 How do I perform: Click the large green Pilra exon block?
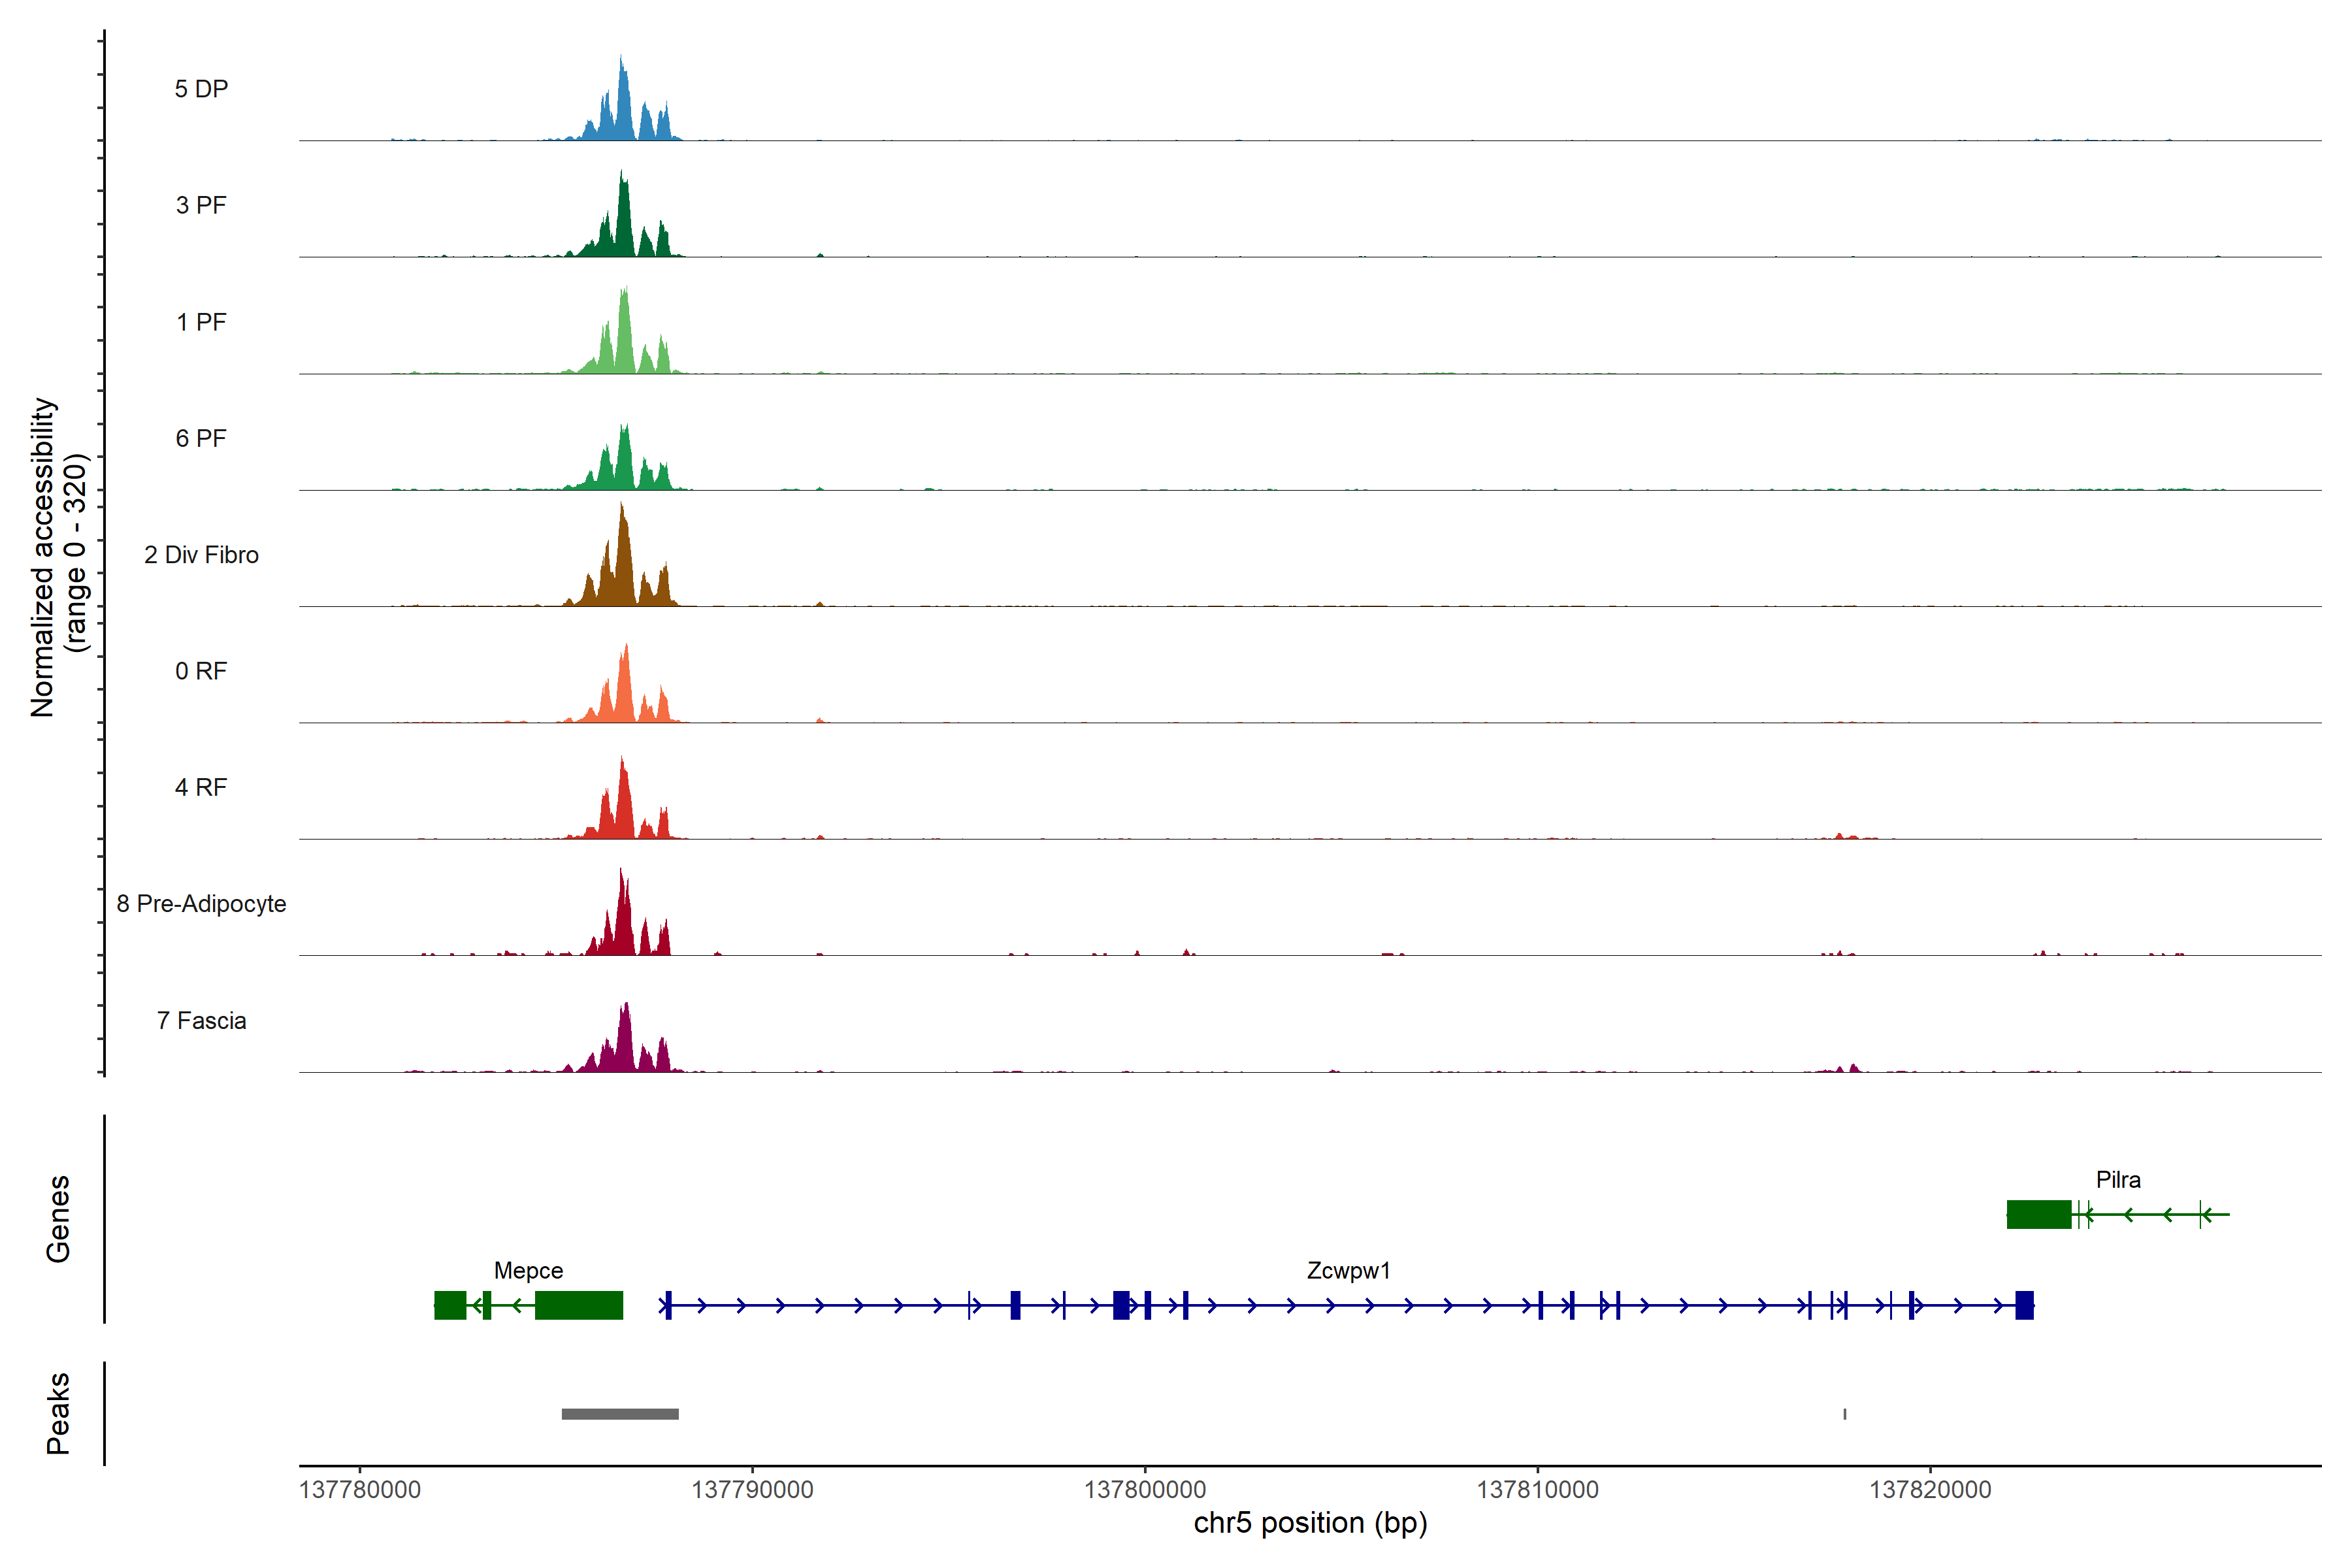coord(2039,1215)
